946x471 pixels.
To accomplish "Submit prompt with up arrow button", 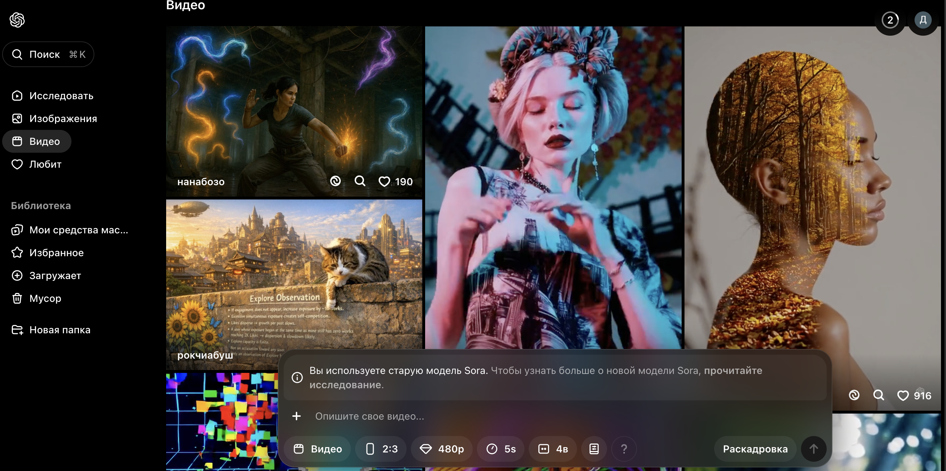I will pos(813,449).
